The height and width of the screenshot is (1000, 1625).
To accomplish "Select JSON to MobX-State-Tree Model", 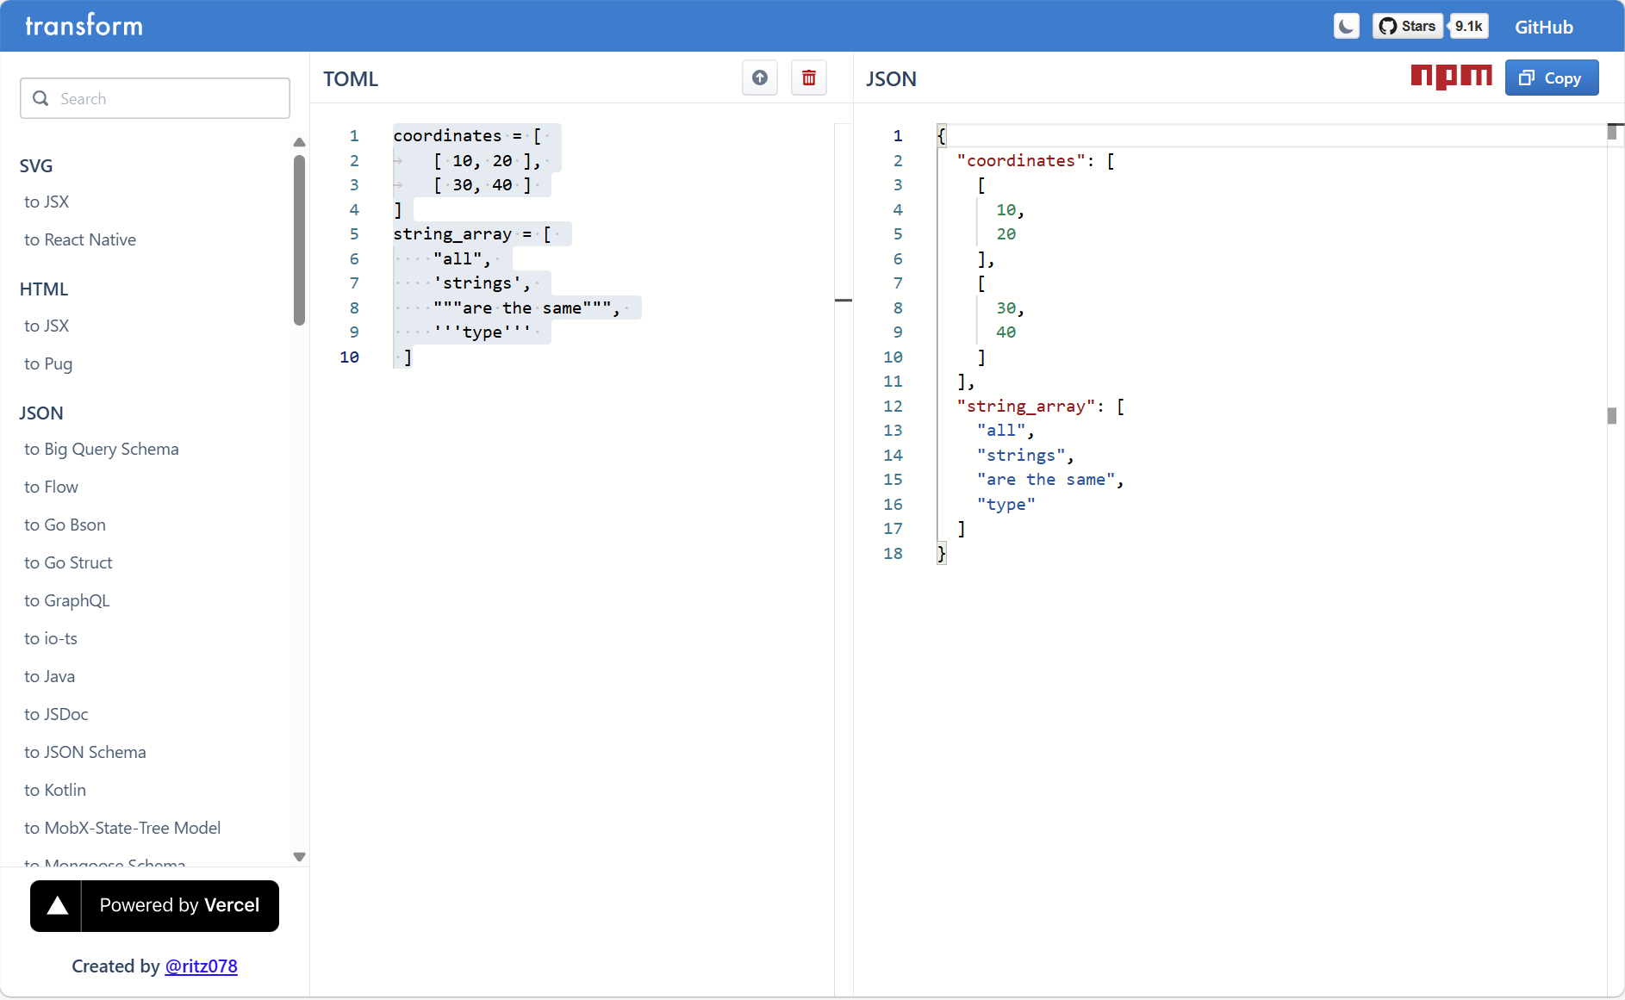I will [122, 828].
